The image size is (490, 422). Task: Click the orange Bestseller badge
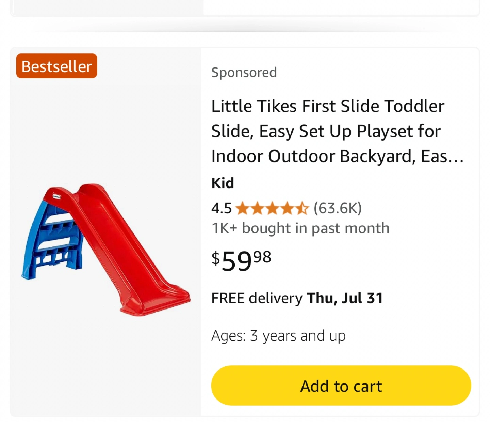57,66
